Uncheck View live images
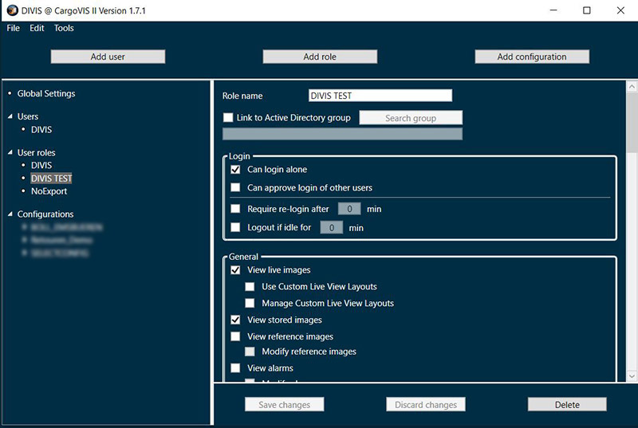This screenshot has width=638, height=428. [235, 270]
